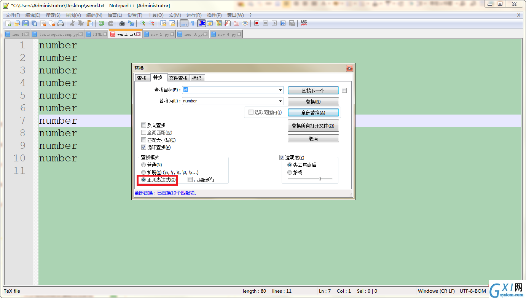This screenshot has width=526, height=298.
Task: Toggle the indent guide icon
Action: 201,23
